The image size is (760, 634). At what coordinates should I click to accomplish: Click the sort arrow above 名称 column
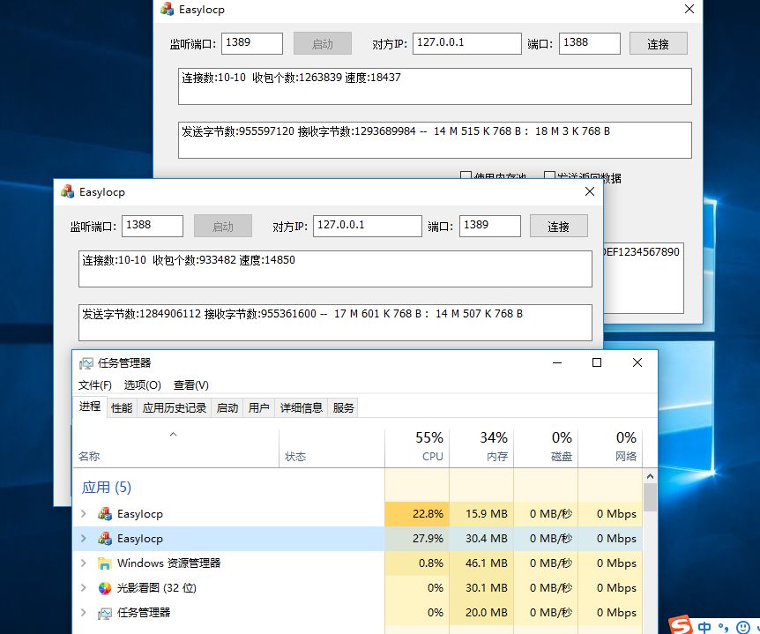pyautogui.click(x=173, y=435)
